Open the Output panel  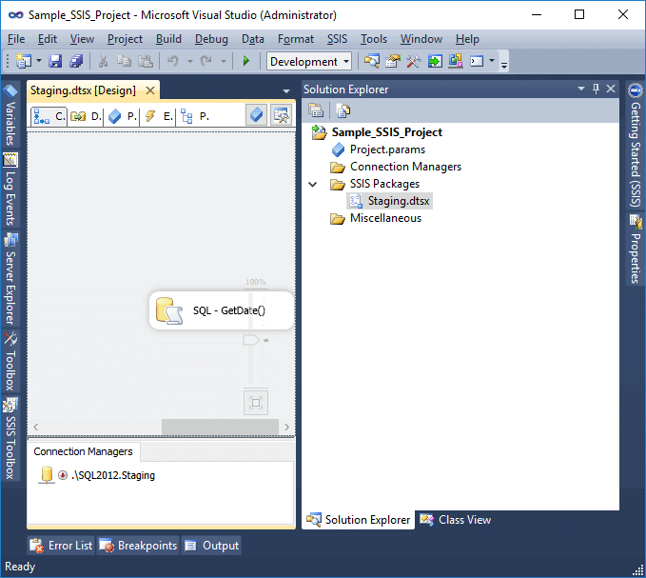(212, 546)
